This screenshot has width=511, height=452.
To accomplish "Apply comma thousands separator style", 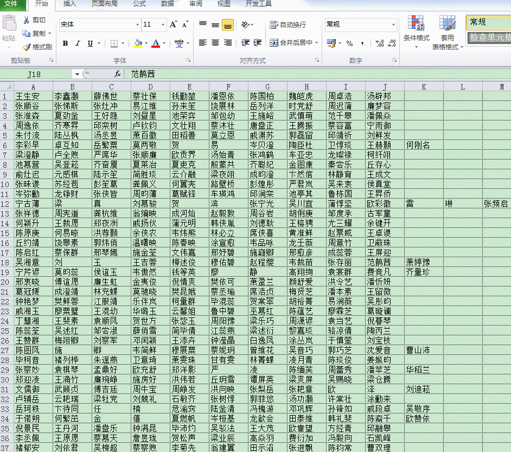I will click(x=362, y=43).
